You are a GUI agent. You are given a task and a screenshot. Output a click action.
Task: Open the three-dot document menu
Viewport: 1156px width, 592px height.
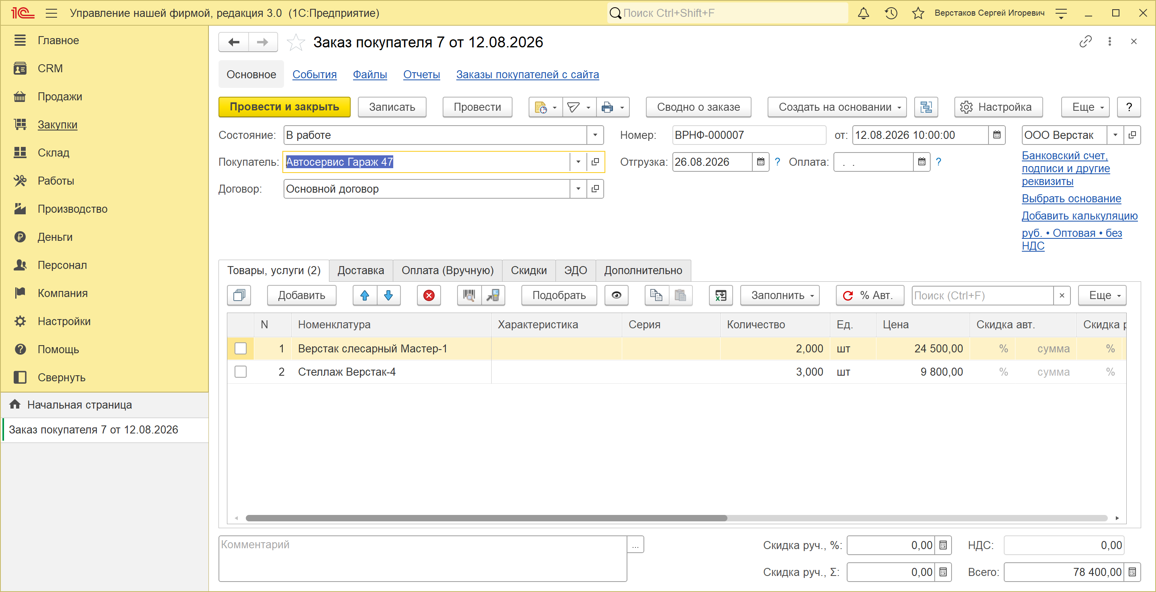click(x=1110, y=42)
